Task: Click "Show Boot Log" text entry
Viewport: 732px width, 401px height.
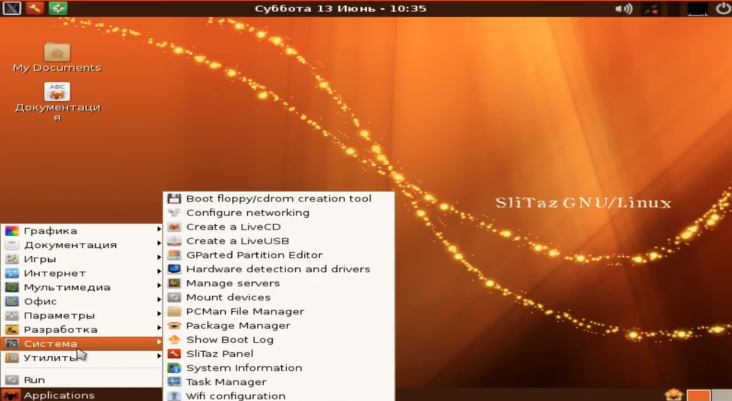Action: pos(230,339)
